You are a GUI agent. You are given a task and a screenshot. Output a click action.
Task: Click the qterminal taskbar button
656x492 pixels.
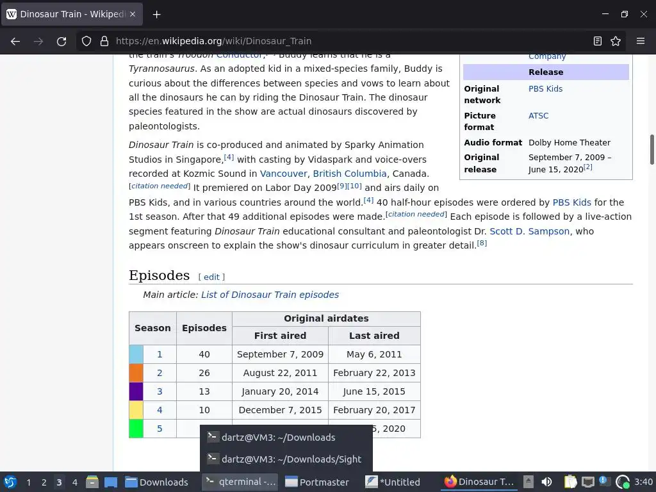coord(241,482)
